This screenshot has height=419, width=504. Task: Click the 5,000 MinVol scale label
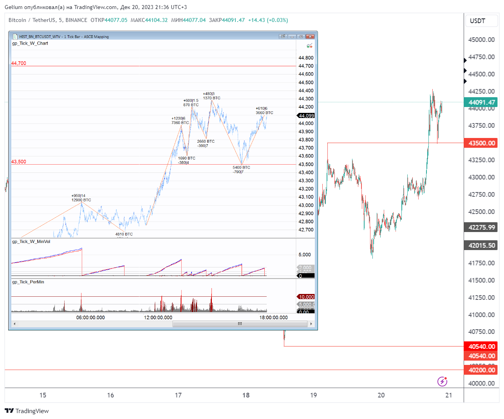click(305, 254)
